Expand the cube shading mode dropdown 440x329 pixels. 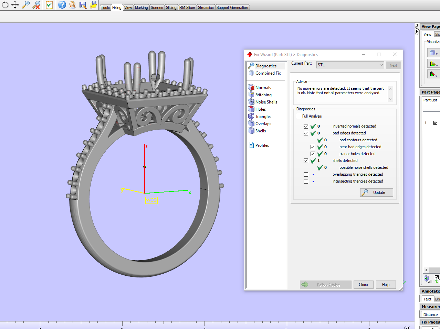pos(437,54)
